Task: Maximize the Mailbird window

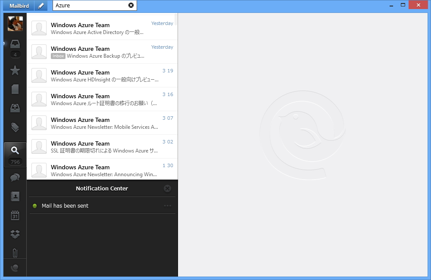Action: (x=403, y=5)
